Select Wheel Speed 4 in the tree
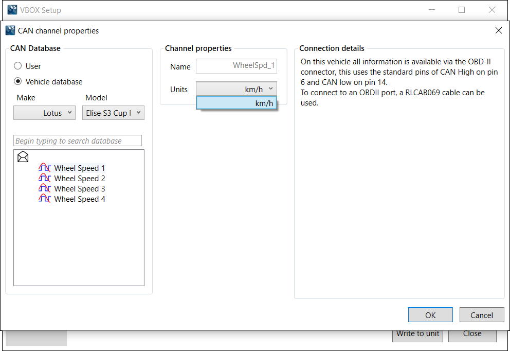510x351 pixels. tap(79, 199)
